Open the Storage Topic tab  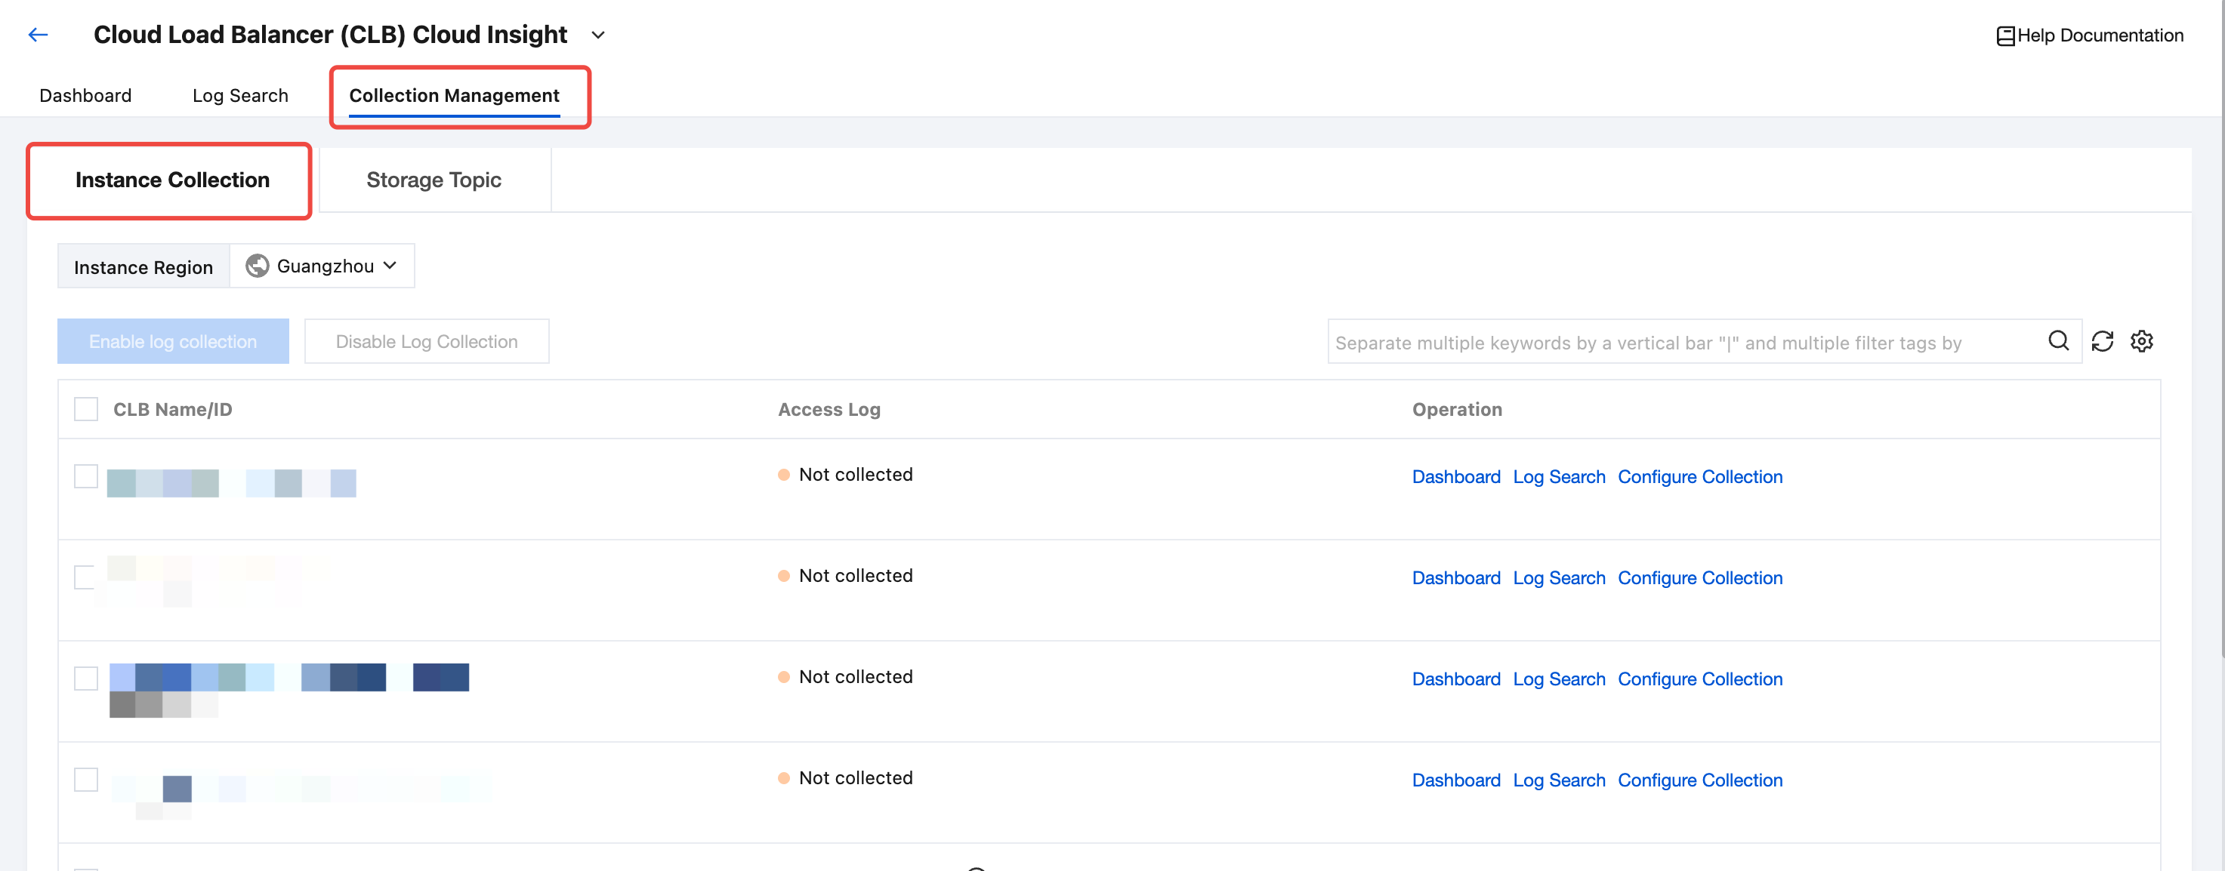434,180
